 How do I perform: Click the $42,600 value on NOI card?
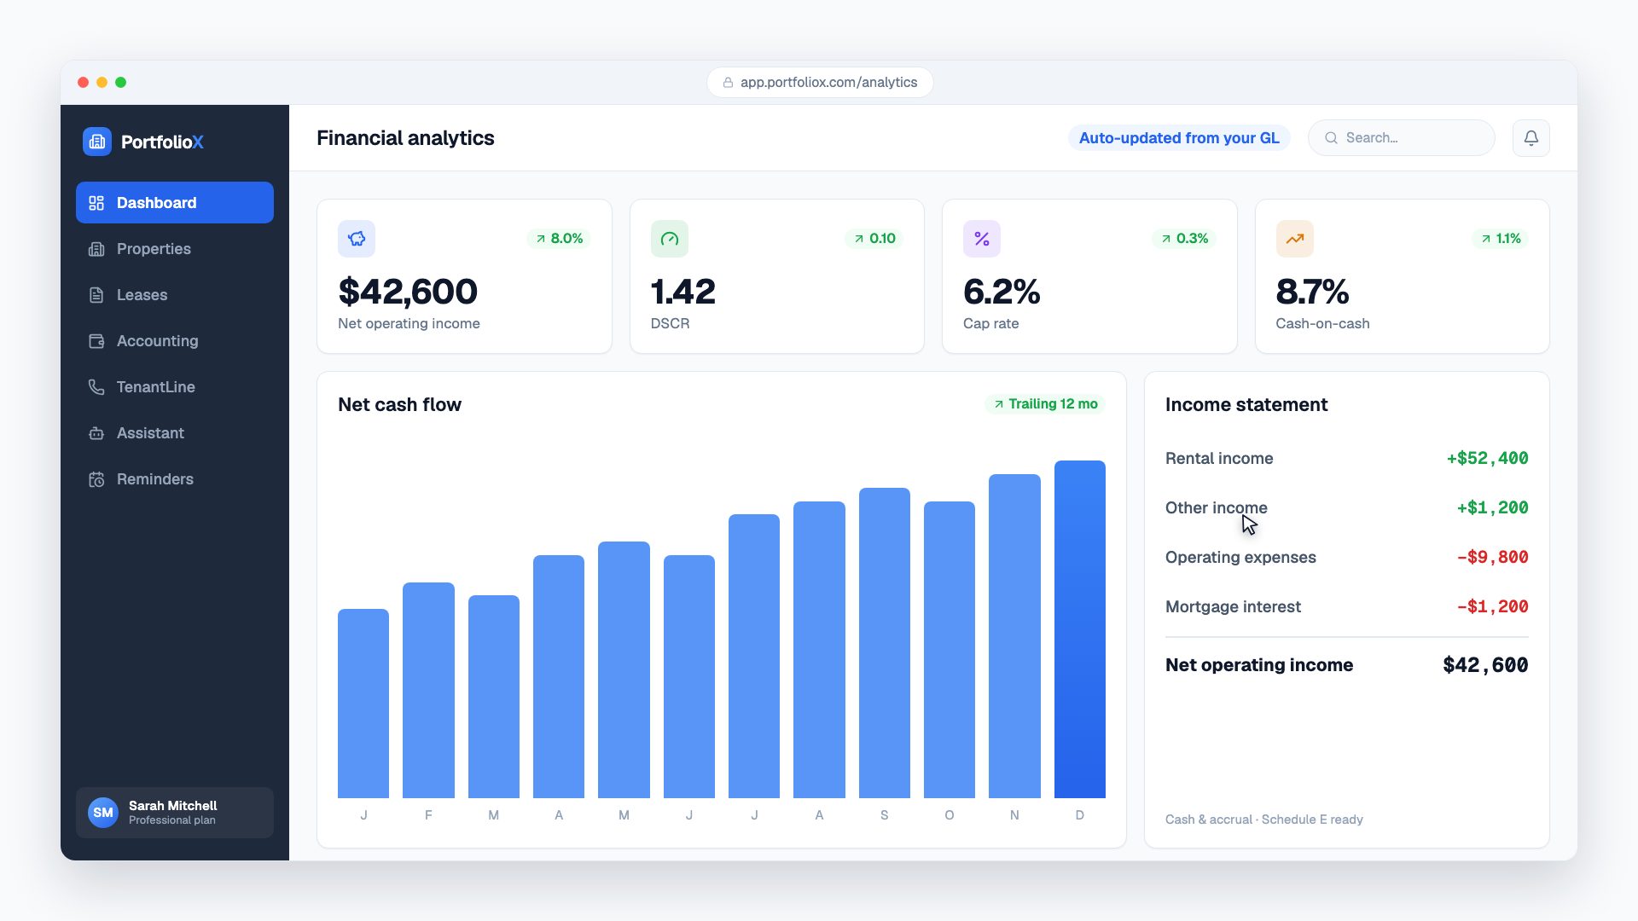tap(408, 292)
